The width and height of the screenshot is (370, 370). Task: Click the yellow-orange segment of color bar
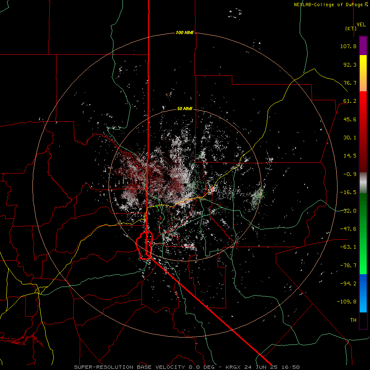pyautogui.click(x=363, y=73)
